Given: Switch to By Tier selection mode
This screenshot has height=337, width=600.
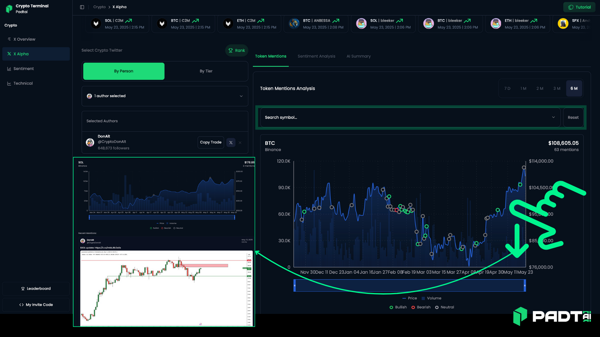Looking at the screenshot, I should pos(206,71).
